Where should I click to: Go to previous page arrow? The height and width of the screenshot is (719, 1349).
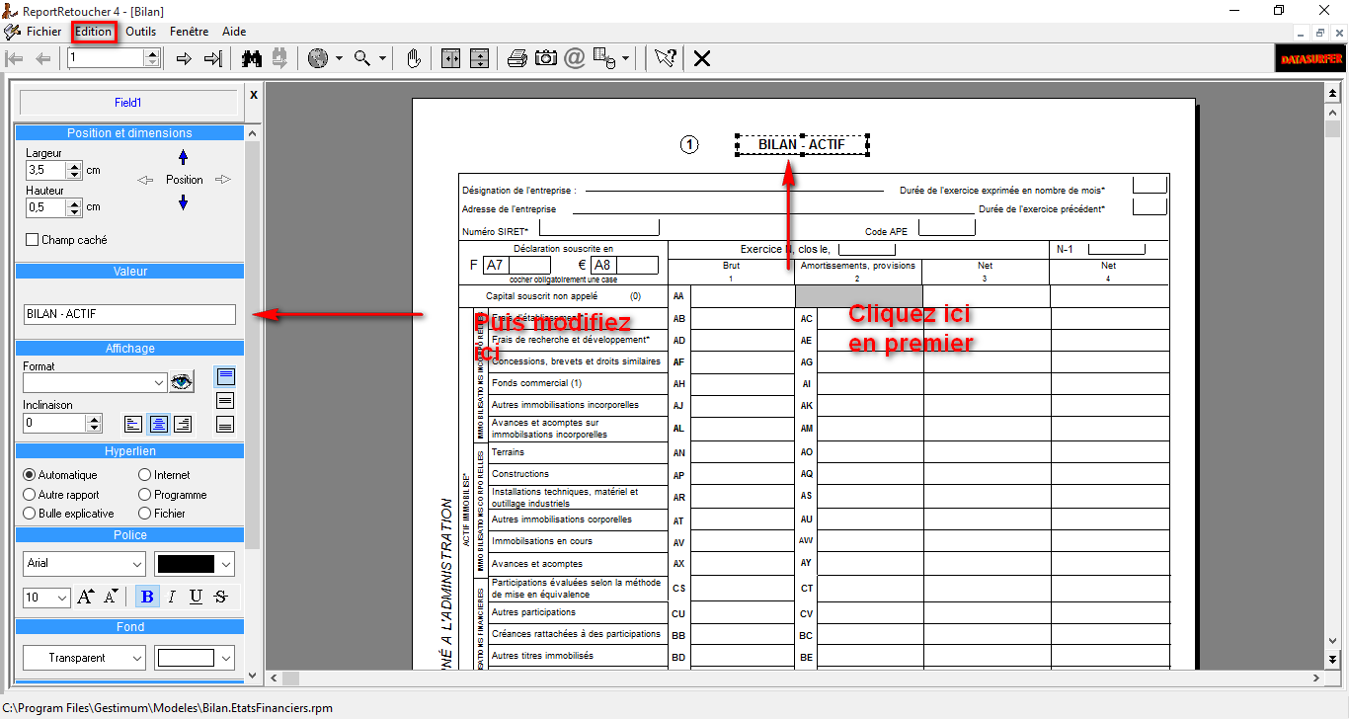coord(42,59)
